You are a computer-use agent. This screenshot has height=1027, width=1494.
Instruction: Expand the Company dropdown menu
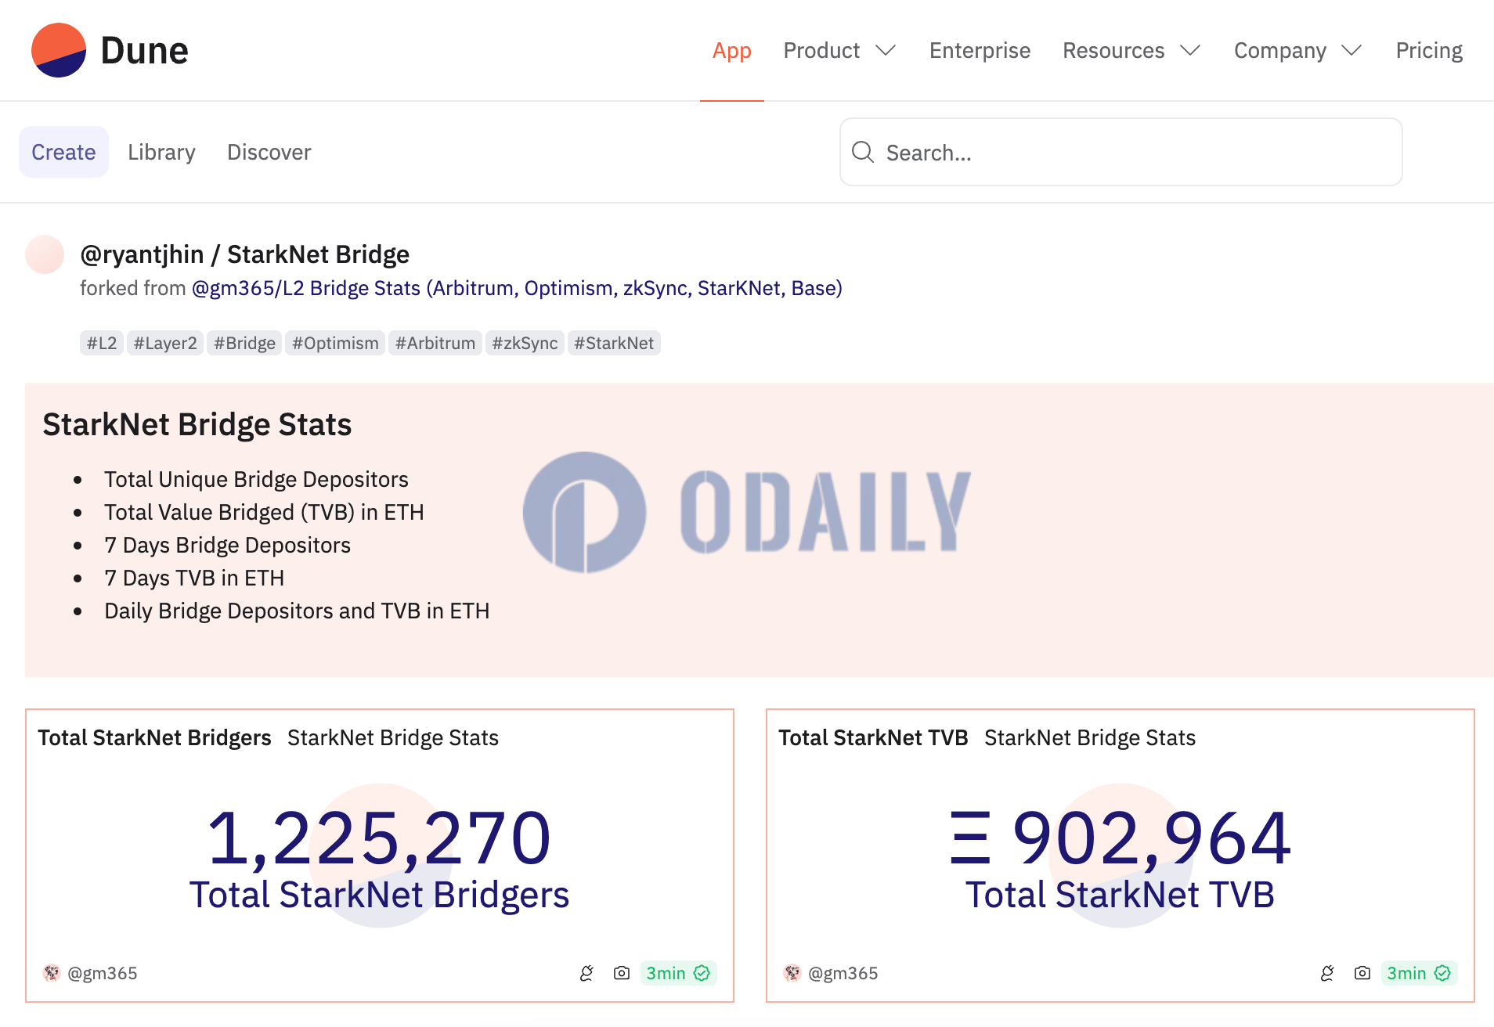[x=1298, y=51]
